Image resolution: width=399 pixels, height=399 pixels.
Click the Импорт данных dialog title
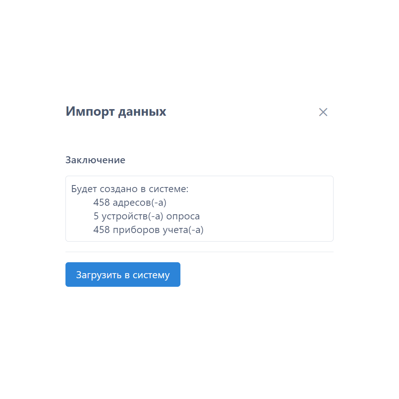[116, 111]
